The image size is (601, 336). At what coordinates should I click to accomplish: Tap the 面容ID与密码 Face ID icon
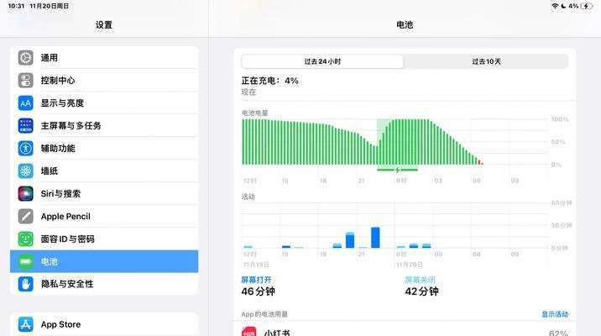click(26, 239)
